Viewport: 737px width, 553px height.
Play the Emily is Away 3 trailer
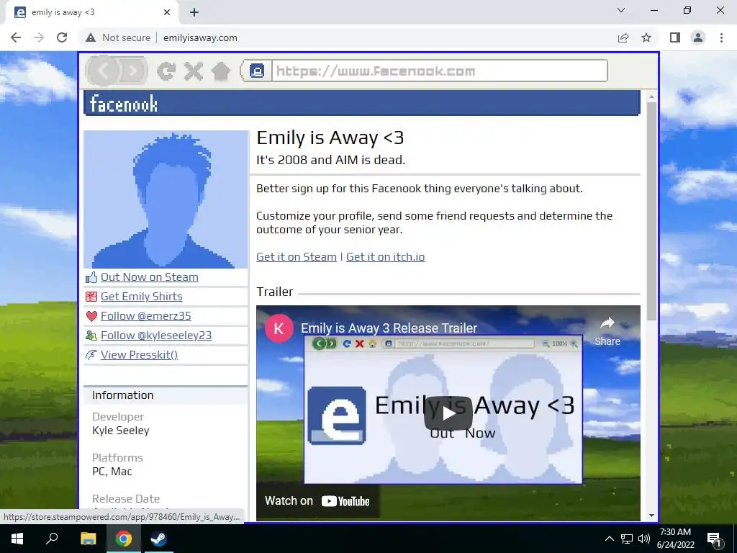click(448, 413)
